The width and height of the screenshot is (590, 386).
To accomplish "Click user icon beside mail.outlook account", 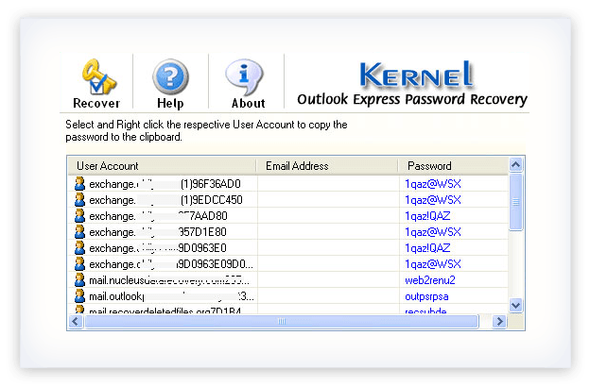I will coord(79,296).
